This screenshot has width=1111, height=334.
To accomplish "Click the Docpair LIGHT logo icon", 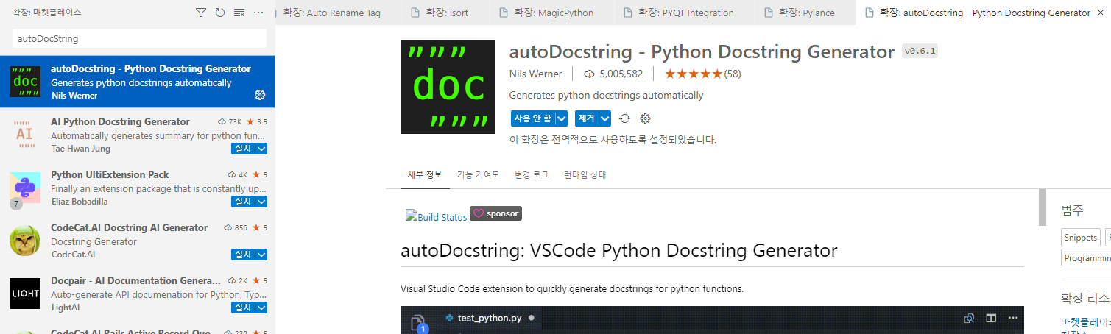I will tap(25, 294).
